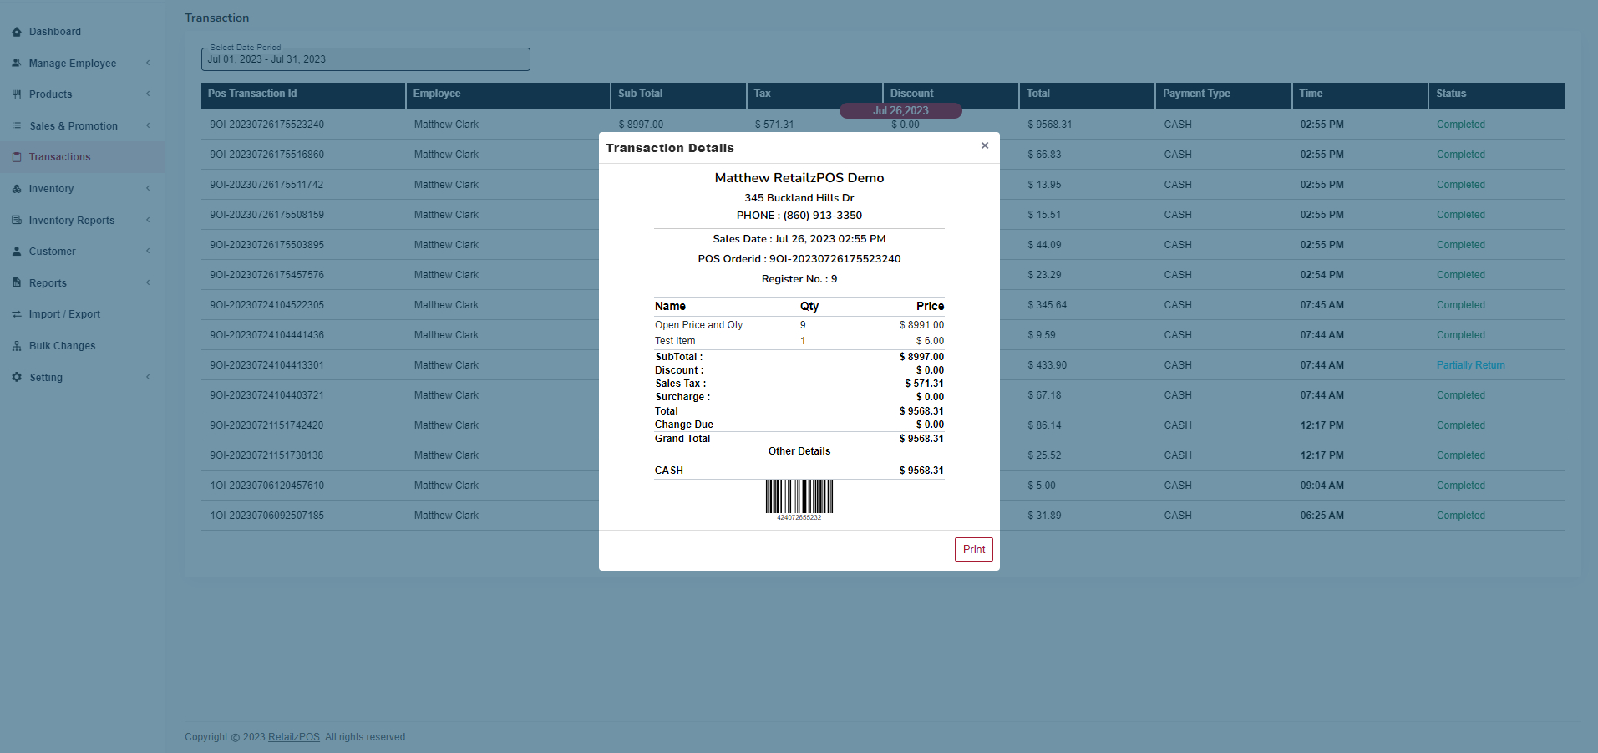This screenshot has height=753, width=1598.
Task: Click the Manage Employee people icon
Action: 17,63
